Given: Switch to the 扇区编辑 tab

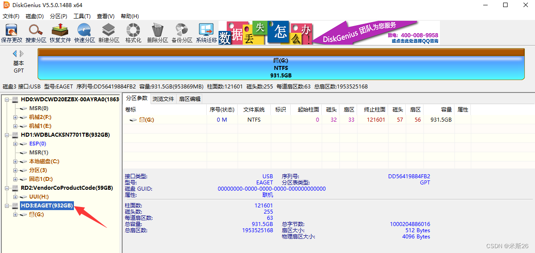Looking at the screenshot, I should [189, 99].
